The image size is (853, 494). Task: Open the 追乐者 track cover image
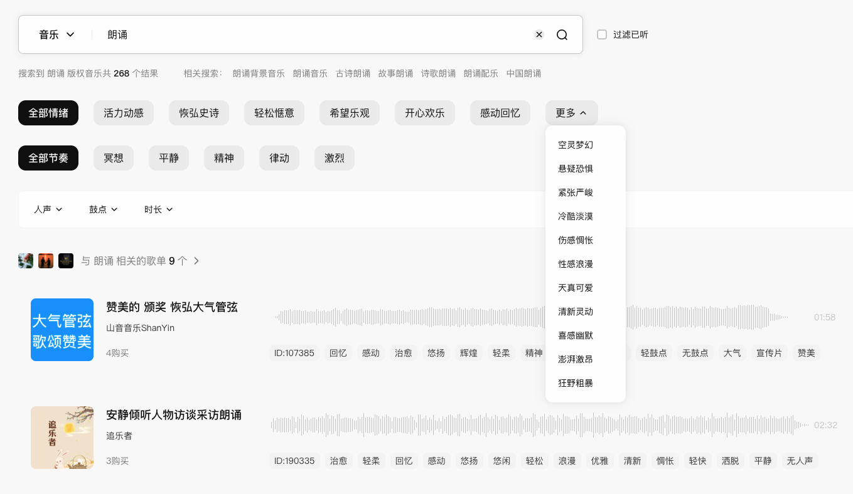click(x=62, y=438)
